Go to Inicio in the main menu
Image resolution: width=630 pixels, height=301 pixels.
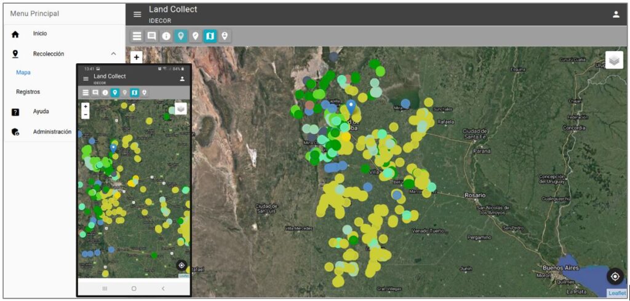pyautogui.click(x=40, y=34)
